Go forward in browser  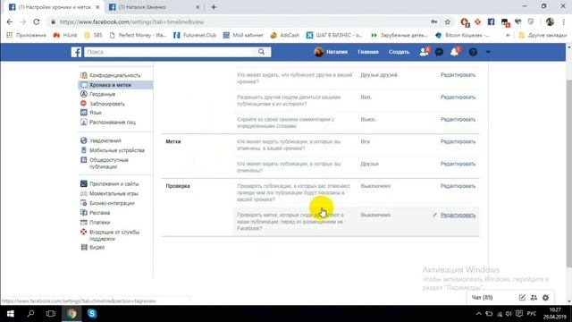pos(23,21)
